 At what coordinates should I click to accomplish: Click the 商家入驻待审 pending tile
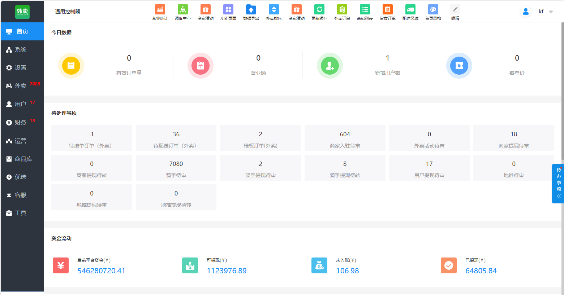coord(345,138)
